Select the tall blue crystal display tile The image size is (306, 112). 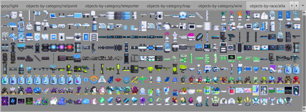coord(264,26)
